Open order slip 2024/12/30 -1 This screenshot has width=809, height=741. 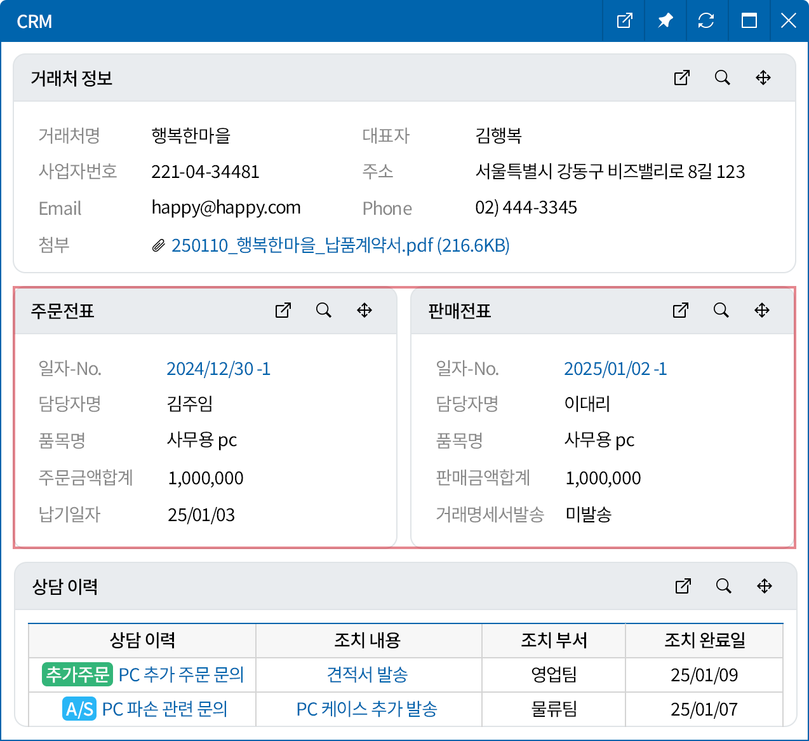pos(218,369)
